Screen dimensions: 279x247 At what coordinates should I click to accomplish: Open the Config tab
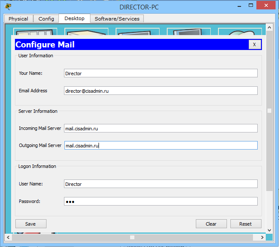46,19
